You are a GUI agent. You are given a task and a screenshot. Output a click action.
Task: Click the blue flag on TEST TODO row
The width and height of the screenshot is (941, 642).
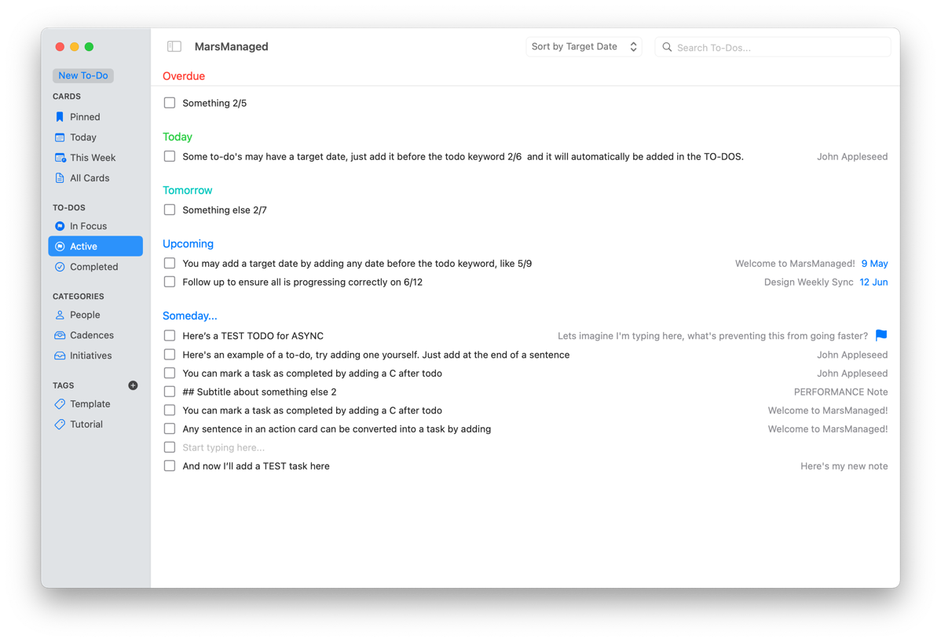tap(881, 335)
